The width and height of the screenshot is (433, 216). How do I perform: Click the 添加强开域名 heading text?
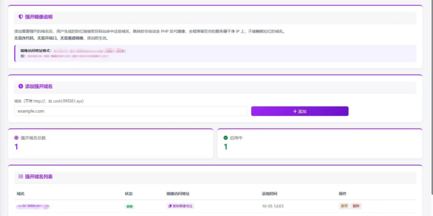(38, 86)
